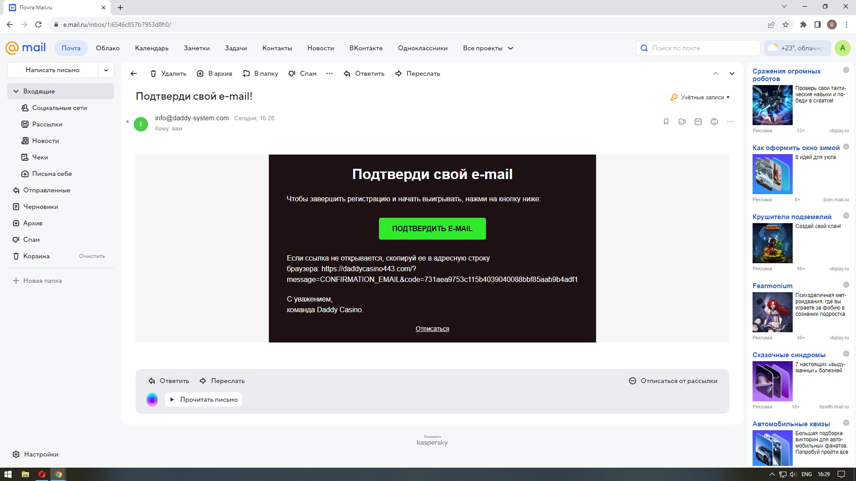Play Прочитать письмо audio reading
Screen dimensions: 856x481
(x=204, y=399)
